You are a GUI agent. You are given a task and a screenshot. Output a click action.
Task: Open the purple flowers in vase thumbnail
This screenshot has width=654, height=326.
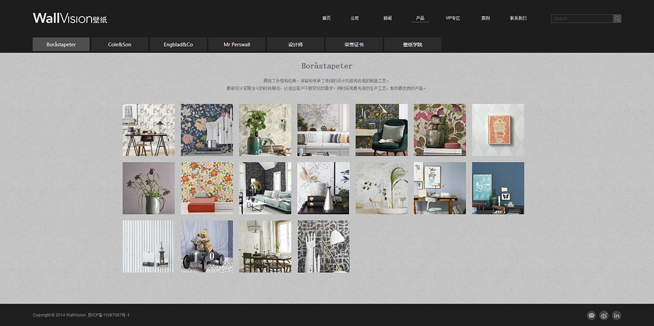click(149, 189)
